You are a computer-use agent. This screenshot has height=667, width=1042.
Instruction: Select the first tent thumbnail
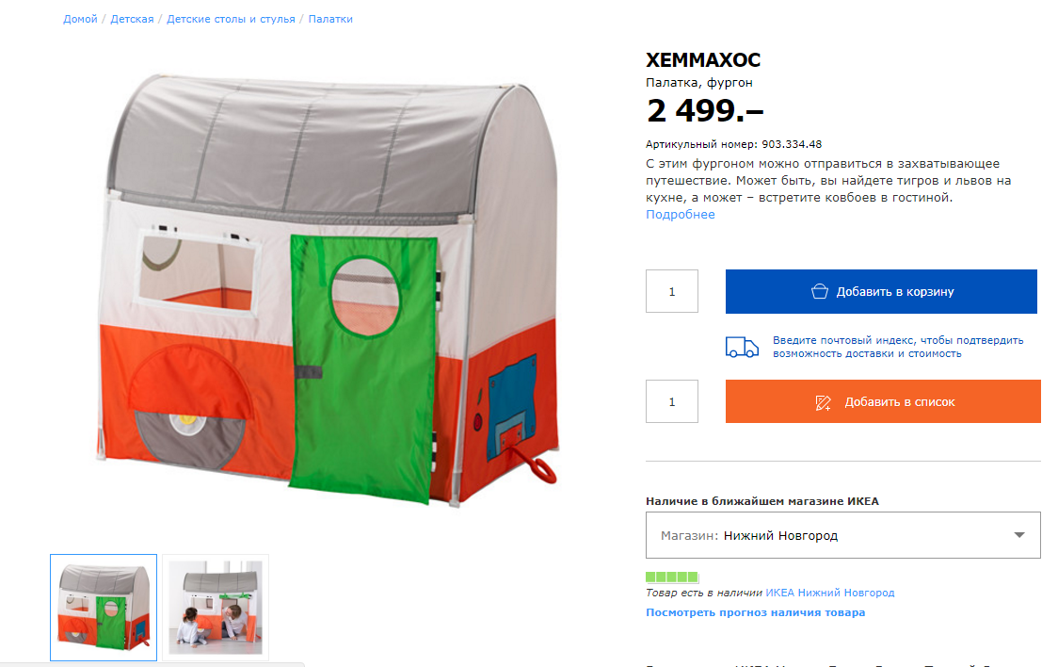pyautogui.click(x=104, y=607)
